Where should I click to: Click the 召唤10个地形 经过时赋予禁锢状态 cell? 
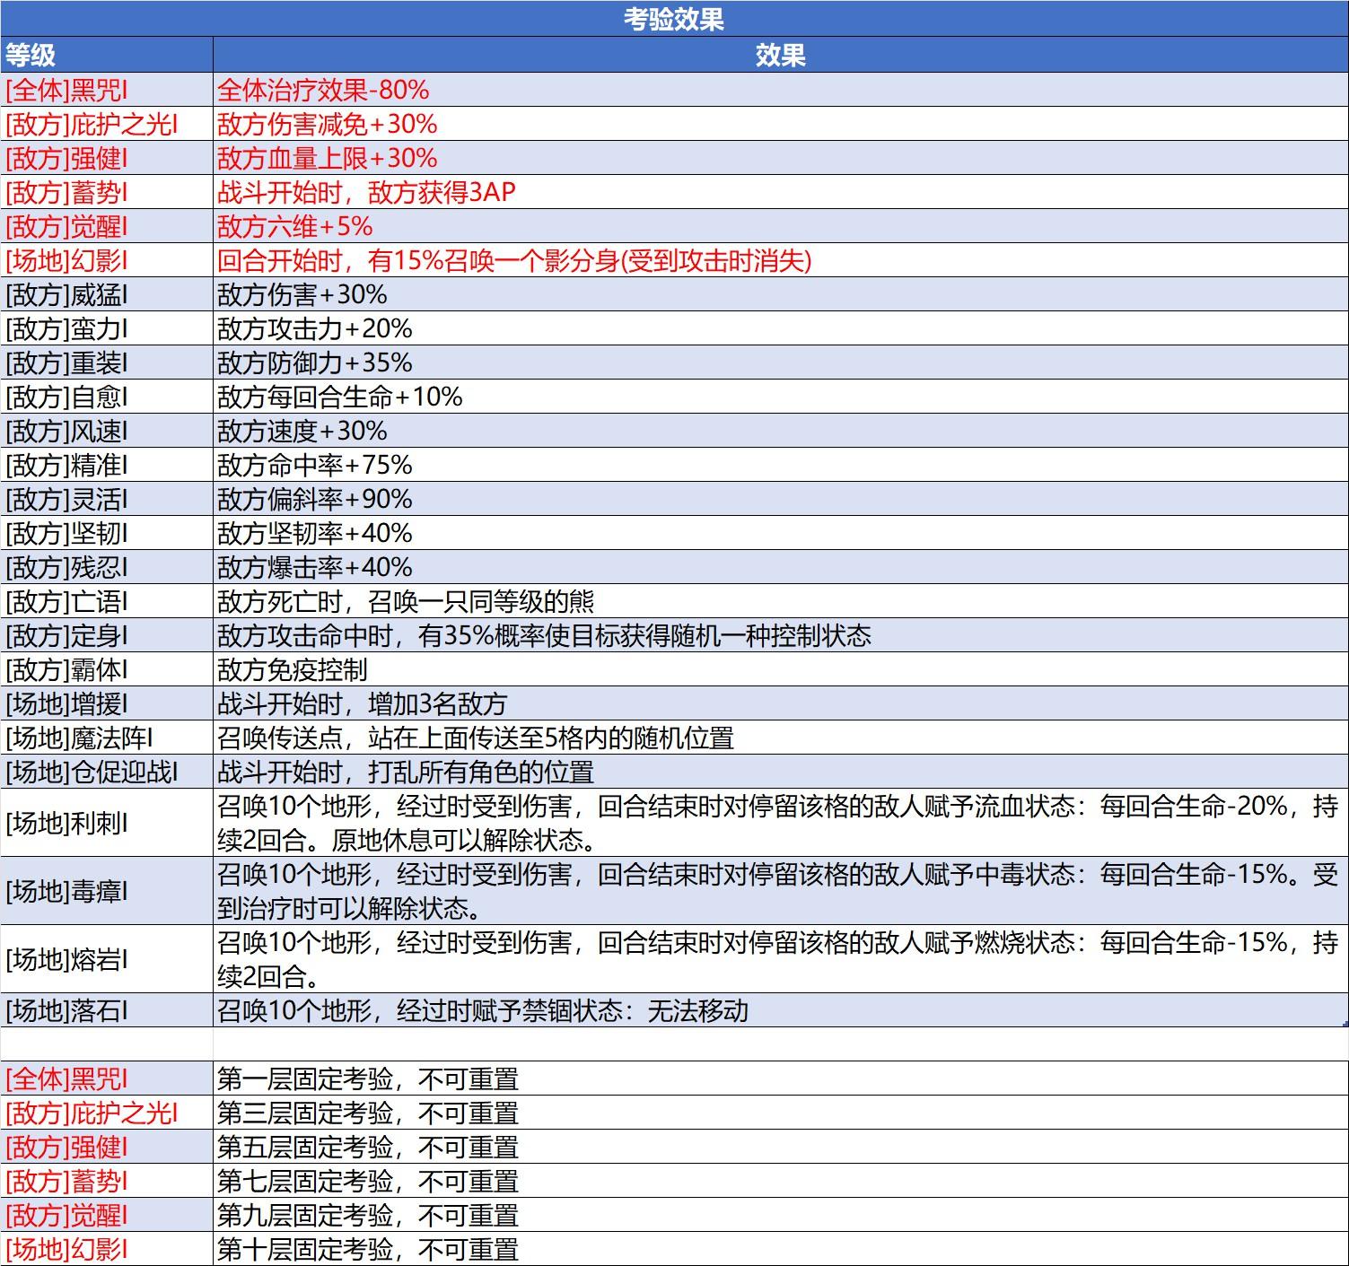(x=781, y=1010)
